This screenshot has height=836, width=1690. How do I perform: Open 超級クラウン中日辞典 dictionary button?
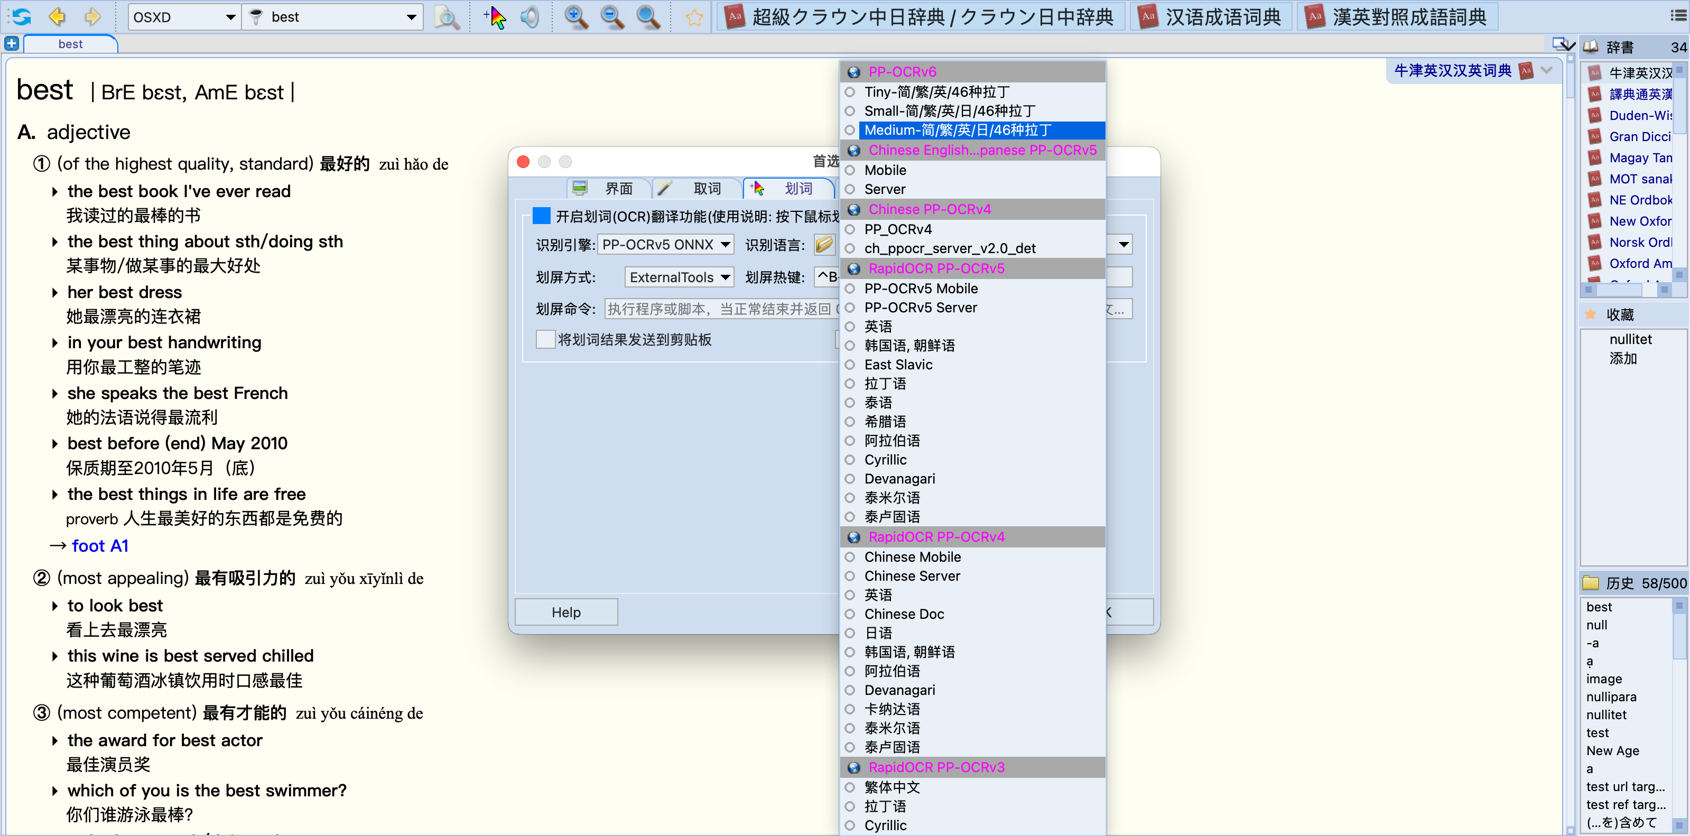(921, 17)
